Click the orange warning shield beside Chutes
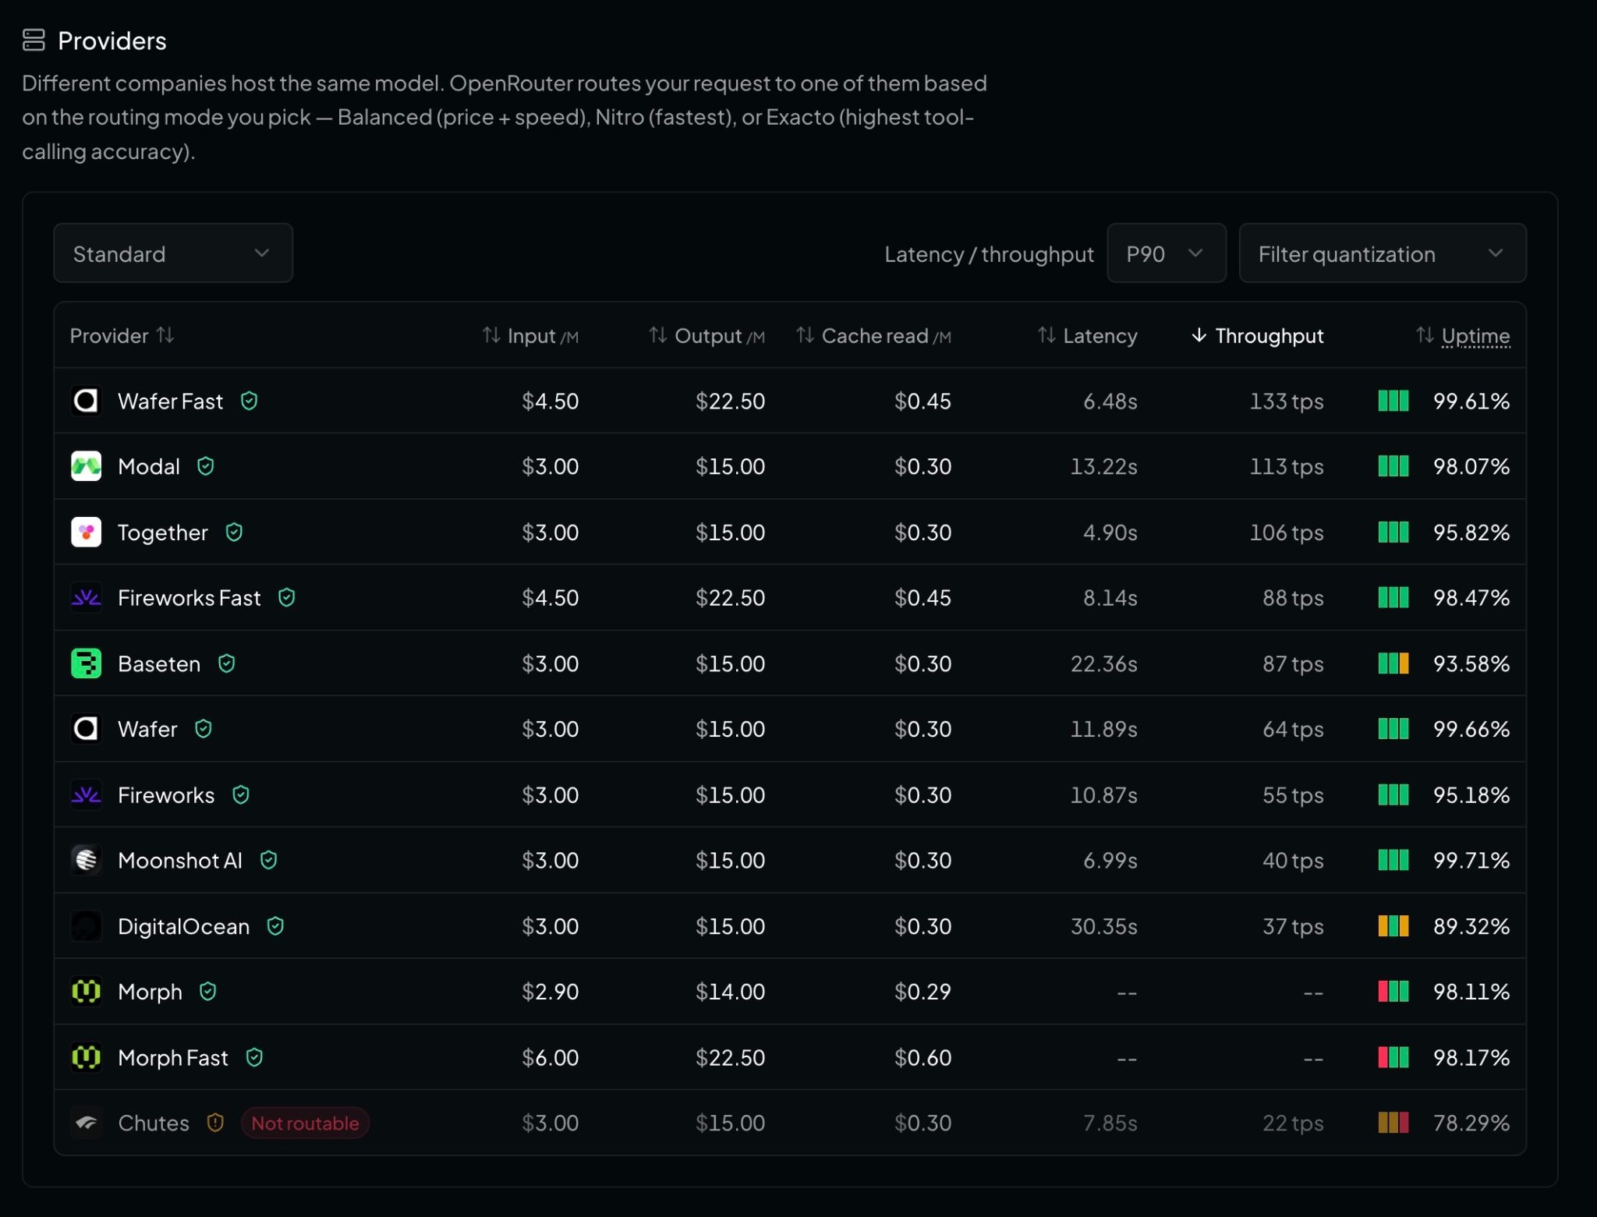This screenshot has width=1597, height=1217. (x=215, y=1123)
